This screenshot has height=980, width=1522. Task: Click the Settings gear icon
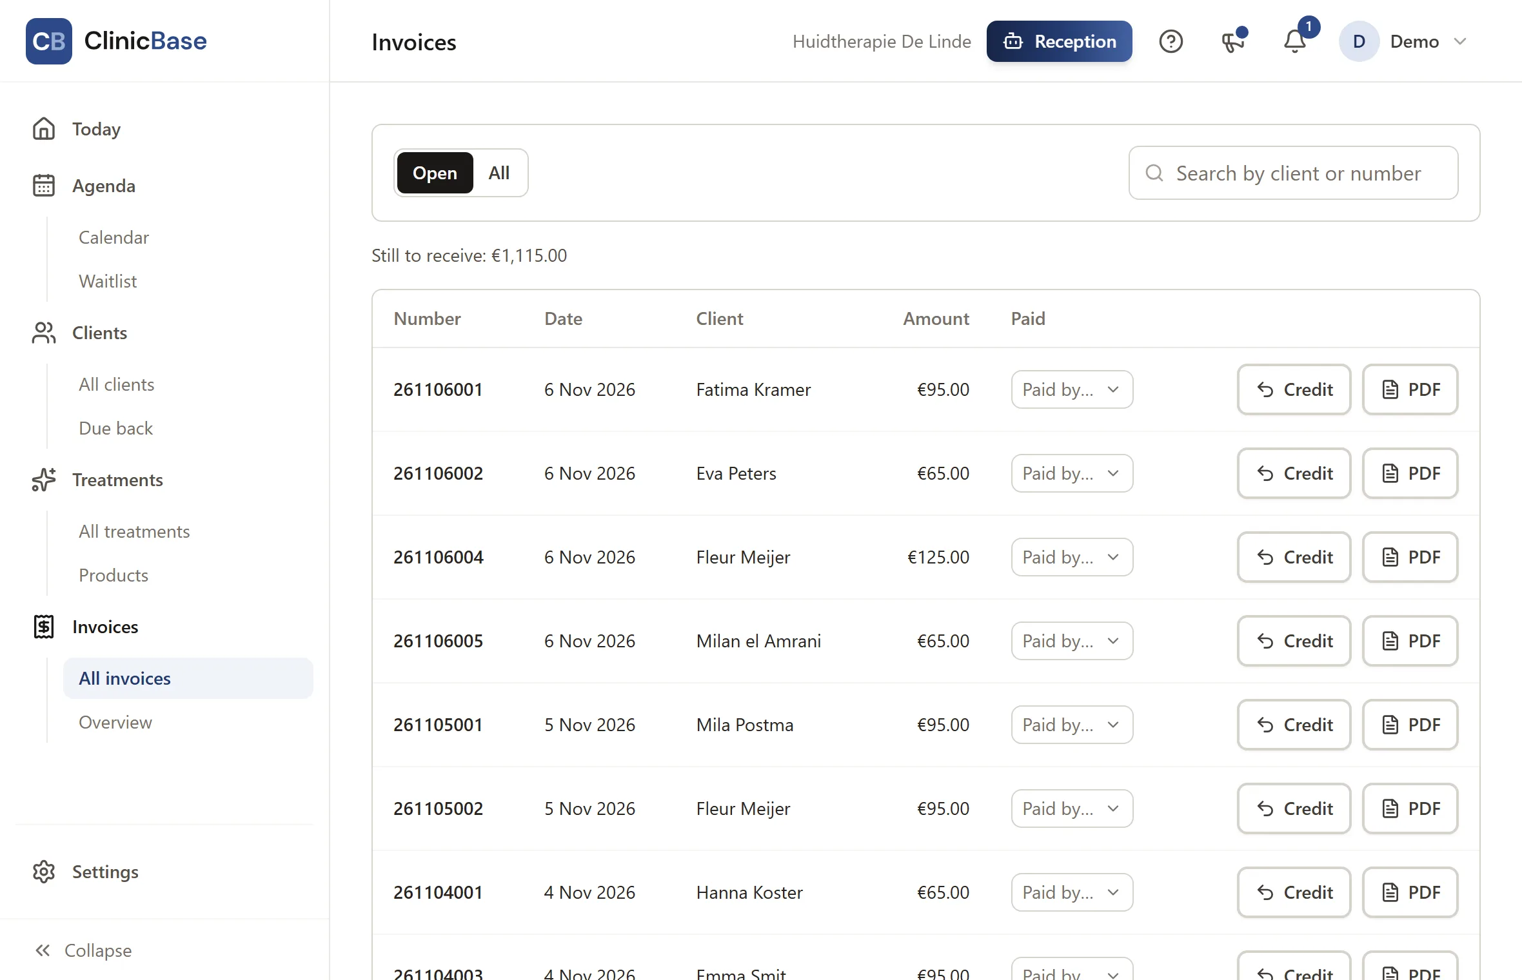[44, 872]
